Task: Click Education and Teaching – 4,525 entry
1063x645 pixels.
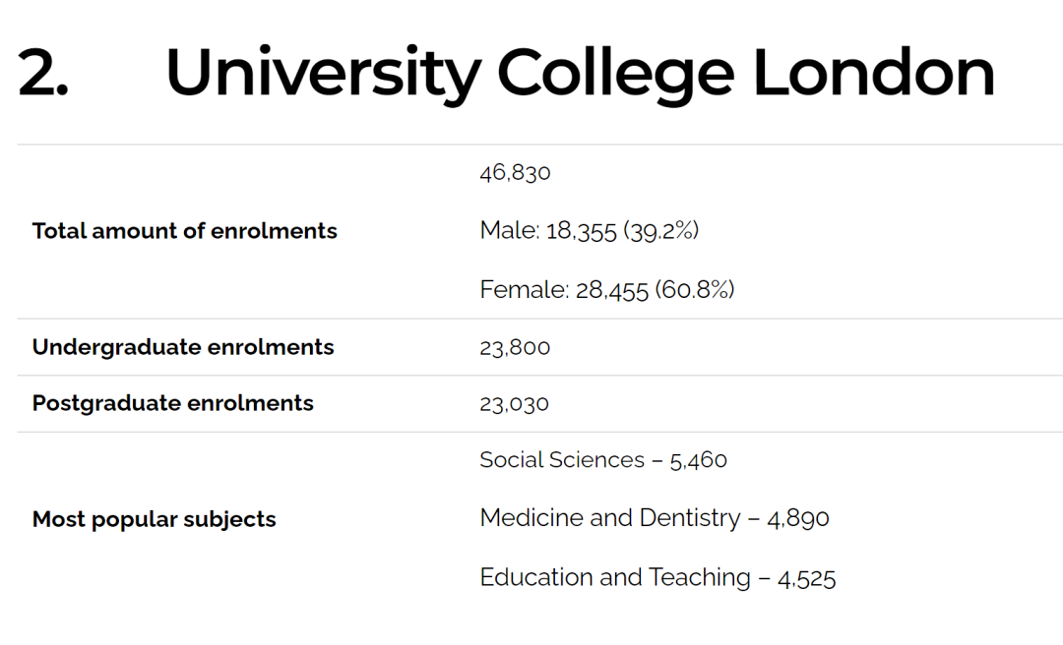Action: [x=657, y=577]
